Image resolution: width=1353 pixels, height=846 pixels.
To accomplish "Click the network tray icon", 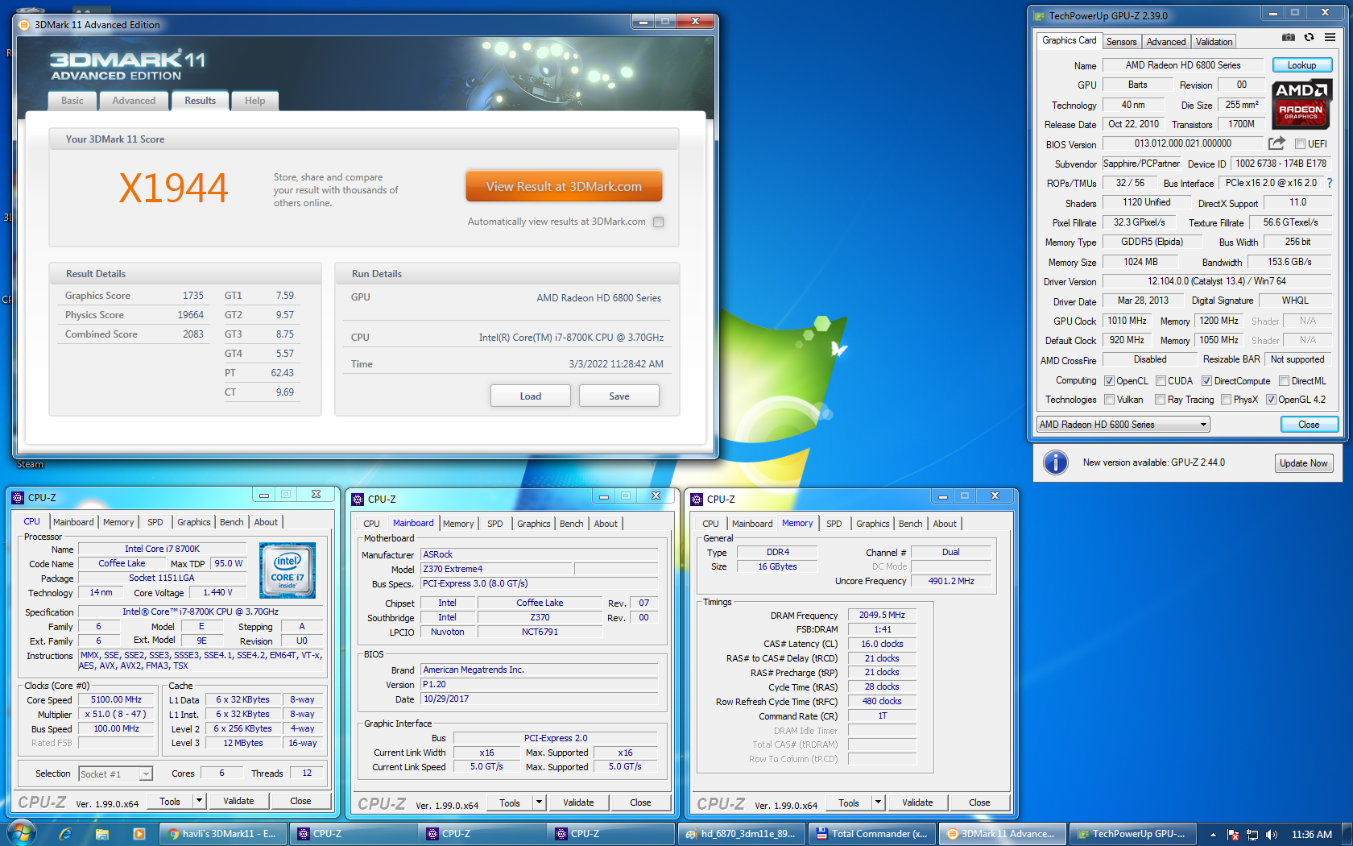I will click(1252, 835).
